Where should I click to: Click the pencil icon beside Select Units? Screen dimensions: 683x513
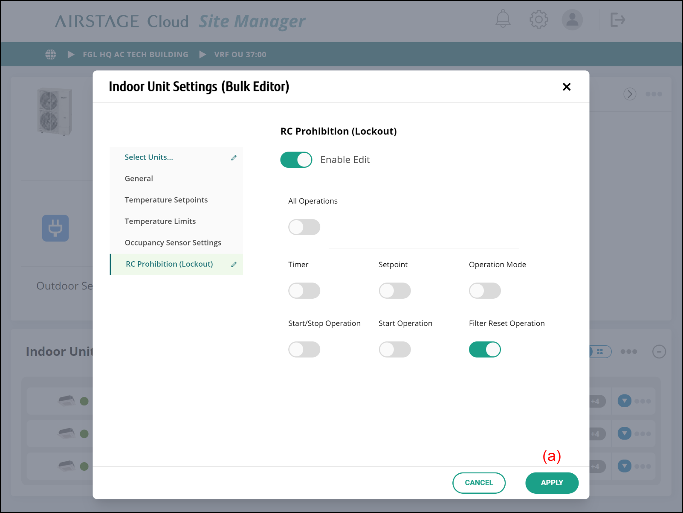pos(234,157)
